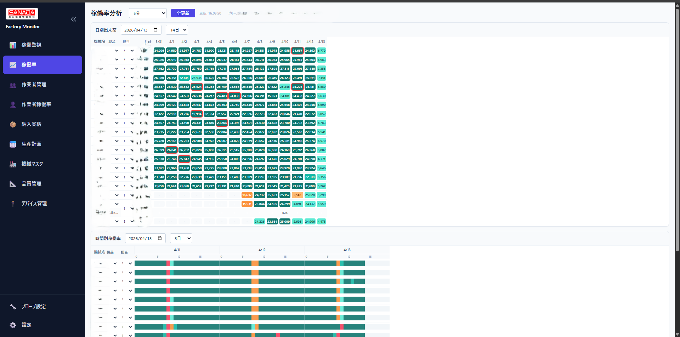Click the 機械マスタ factory icon
This screenshot has width=680, height=337.
[13, 164]
